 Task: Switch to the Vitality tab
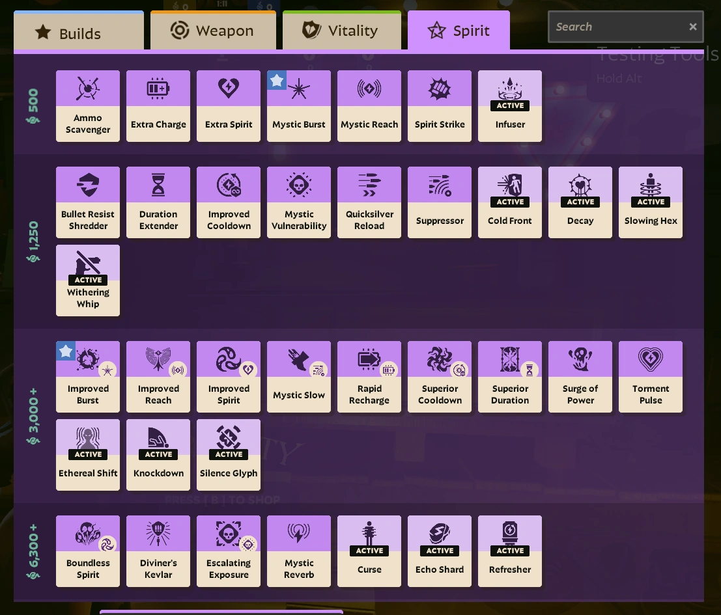pos(342,31)
